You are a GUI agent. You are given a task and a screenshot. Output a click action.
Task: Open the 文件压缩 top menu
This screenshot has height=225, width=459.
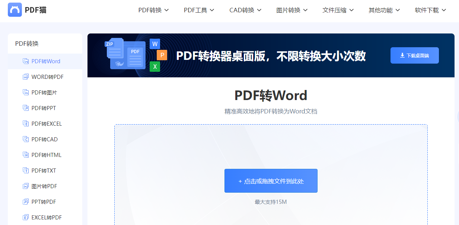pos(338,10)
